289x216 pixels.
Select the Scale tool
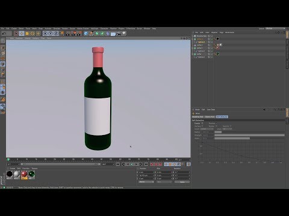coord(27,34)
